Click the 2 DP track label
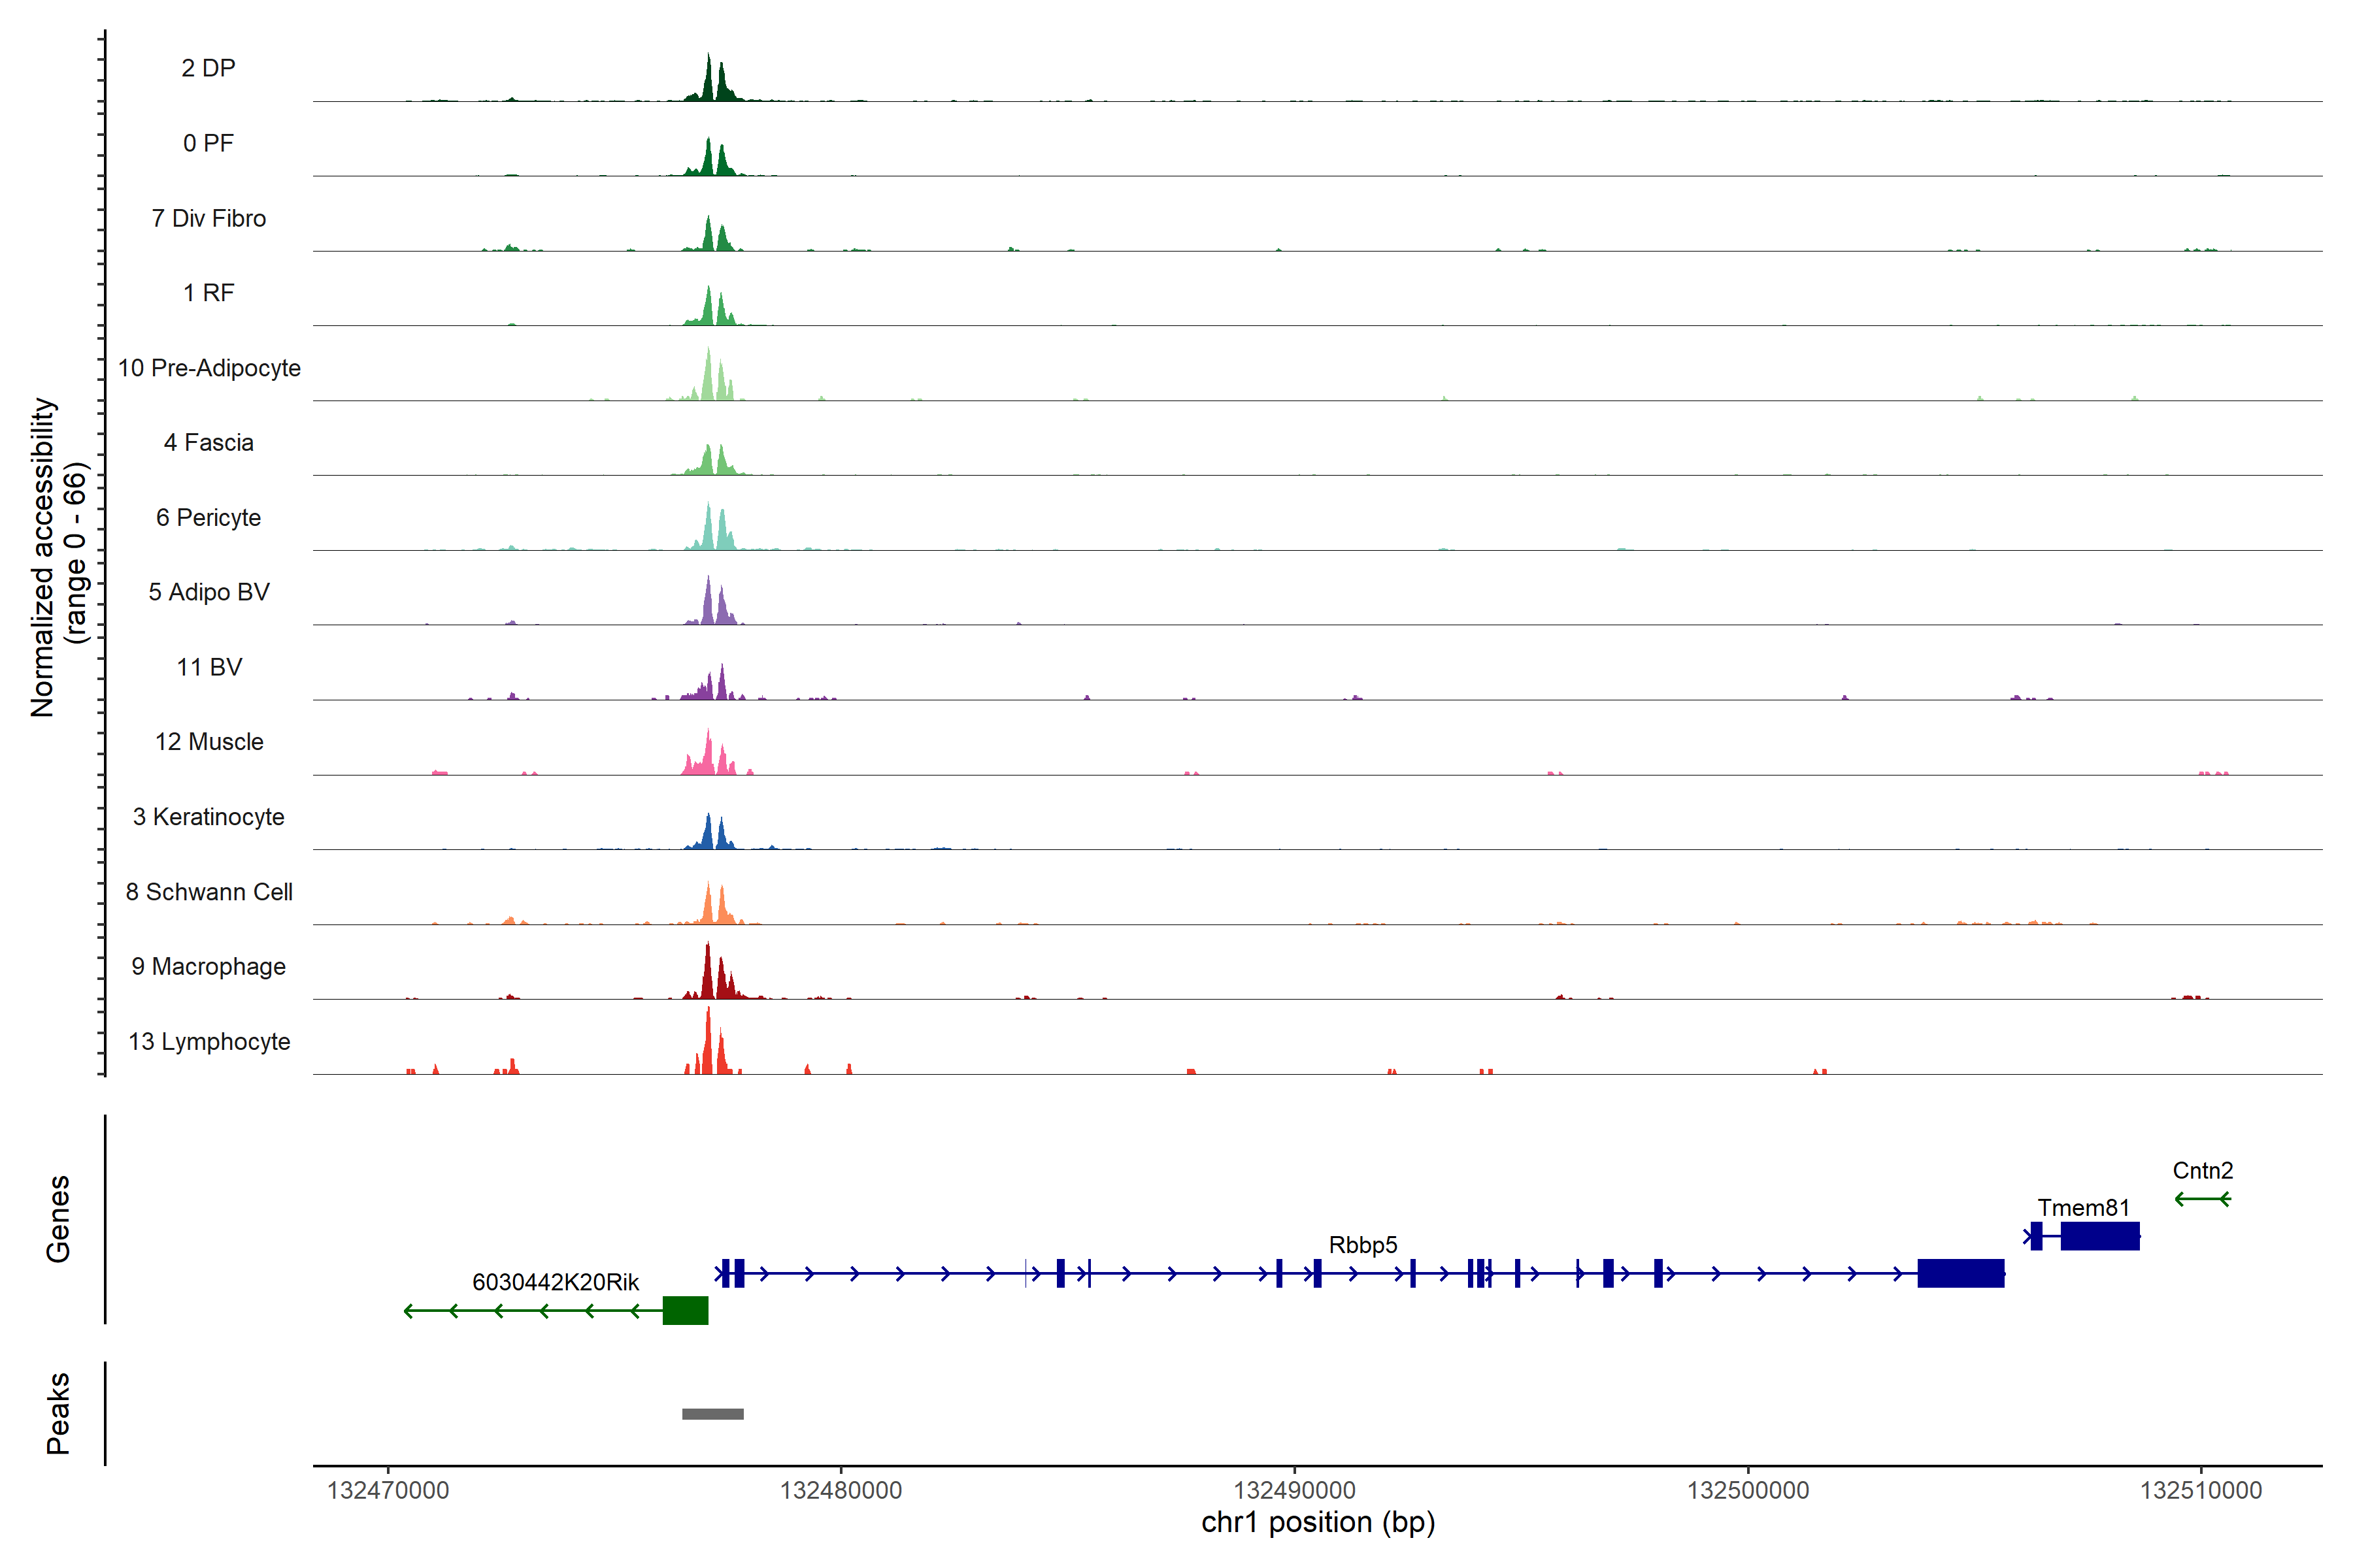The width and height of the screenshot is (2353, 1568). (208, 68)
